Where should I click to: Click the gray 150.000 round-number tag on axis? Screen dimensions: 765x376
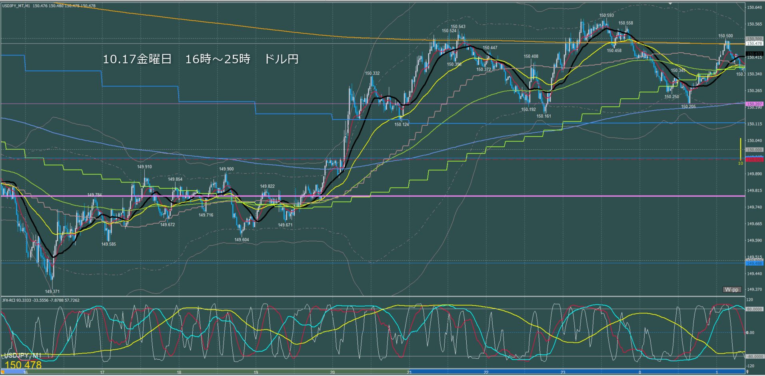coord(754,150)
